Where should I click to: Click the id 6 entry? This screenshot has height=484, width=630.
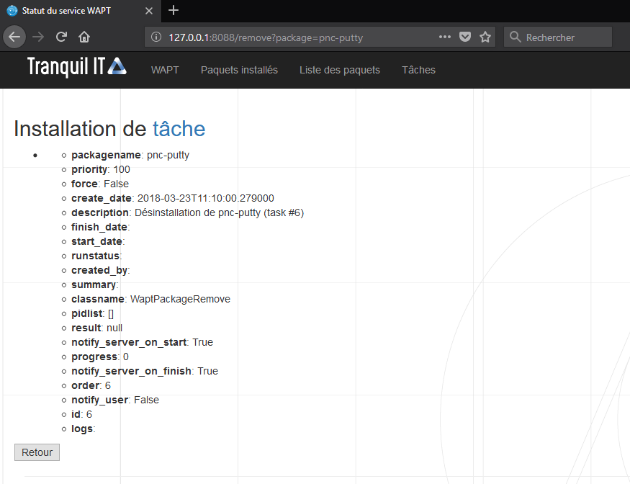coord(81,414)
